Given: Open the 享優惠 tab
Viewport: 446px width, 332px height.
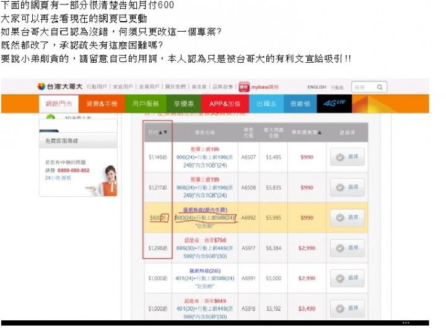Looking at the screenshot, I should pyautogui.click(x=184, y=104).
